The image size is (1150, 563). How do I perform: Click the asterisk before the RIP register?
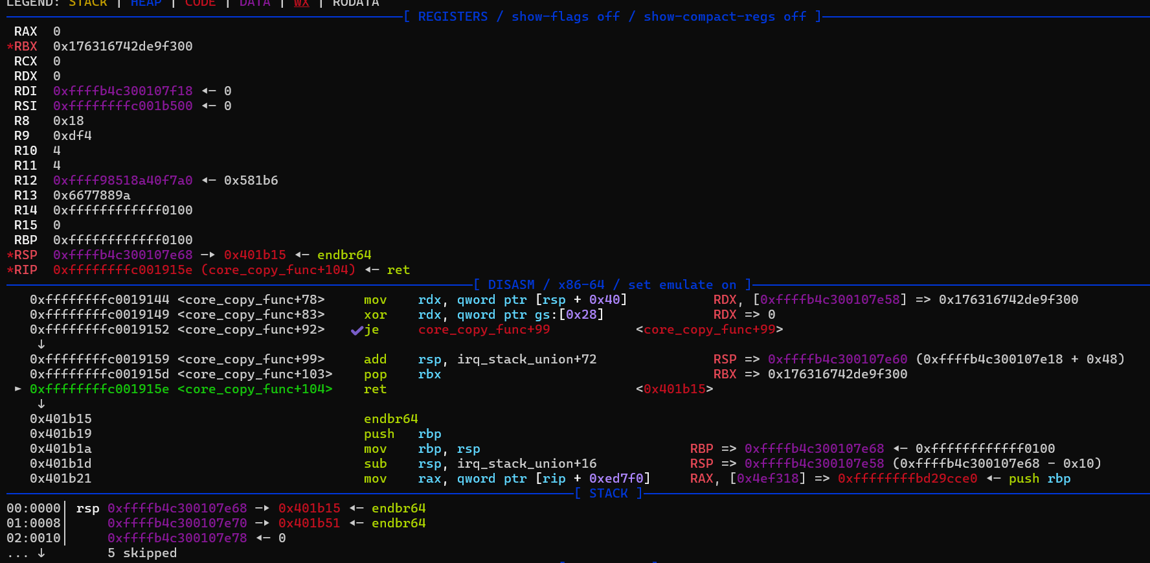[x=10, y=271]
